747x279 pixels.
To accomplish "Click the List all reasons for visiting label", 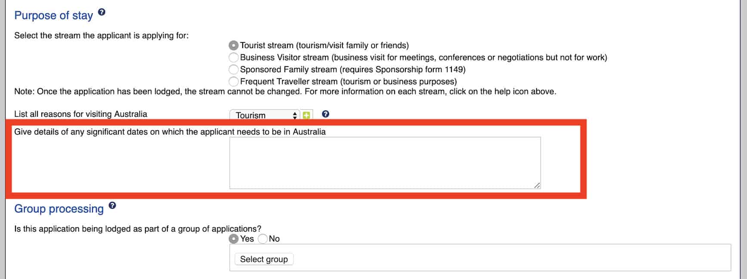I will point(80,114).
